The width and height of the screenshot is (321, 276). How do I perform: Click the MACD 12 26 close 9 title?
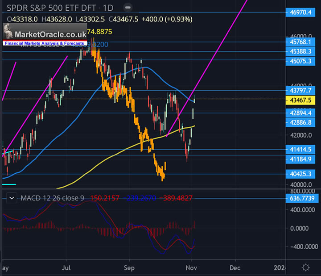click(x=53, y=198)
